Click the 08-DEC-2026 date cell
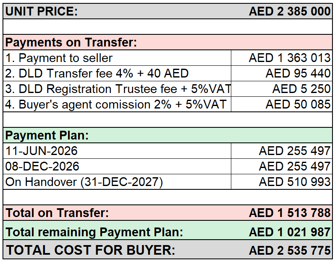 click(117, 166)
